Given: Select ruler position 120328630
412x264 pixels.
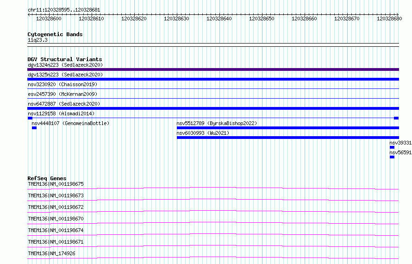Looking at the screenshot, I should click(x=176, y=19).
